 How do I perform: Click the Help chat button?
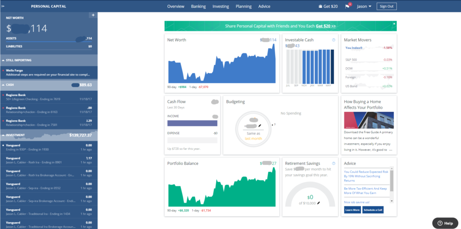tap(445, 223)
